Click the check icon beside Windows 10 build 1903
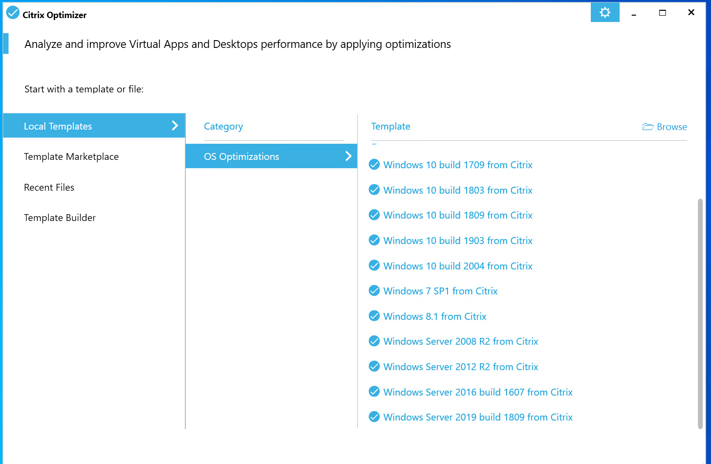The width and height of the screenshot is (711, 464). (374, 241)
